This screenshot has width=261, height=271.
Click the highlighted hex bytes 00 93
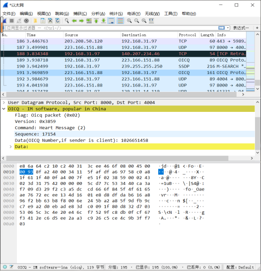[26, 172]
